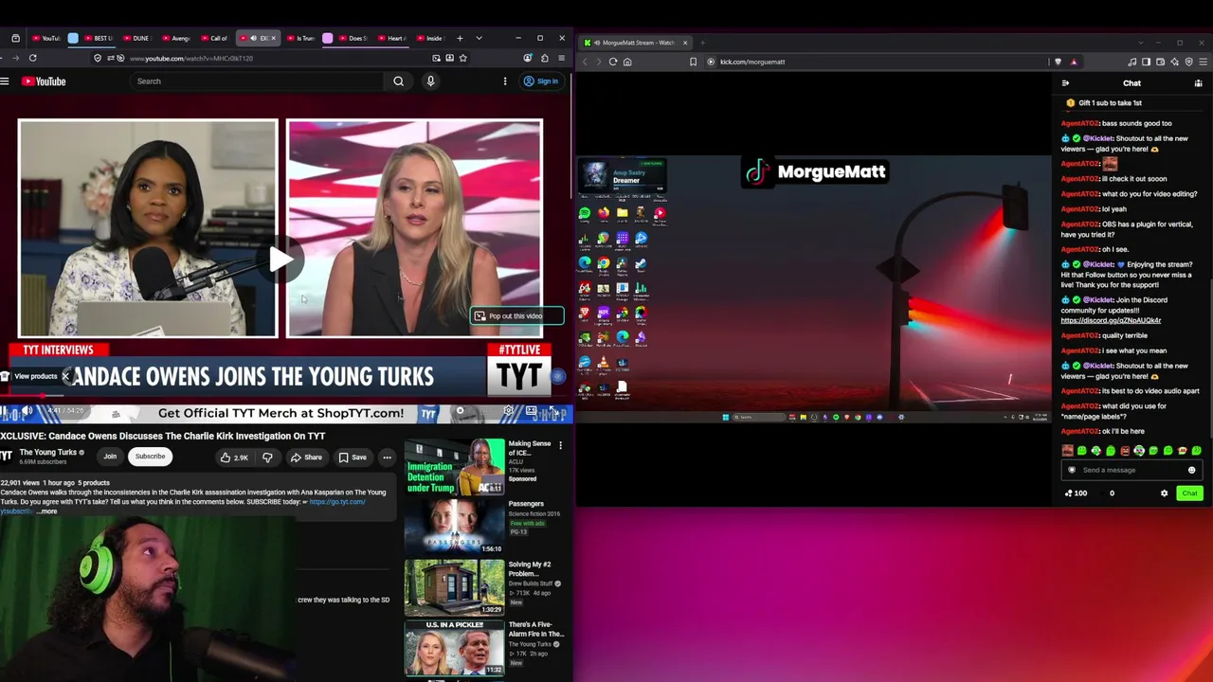
Task: Open YouTube settings three-dot menu beside Sign in
Action: 505,81
